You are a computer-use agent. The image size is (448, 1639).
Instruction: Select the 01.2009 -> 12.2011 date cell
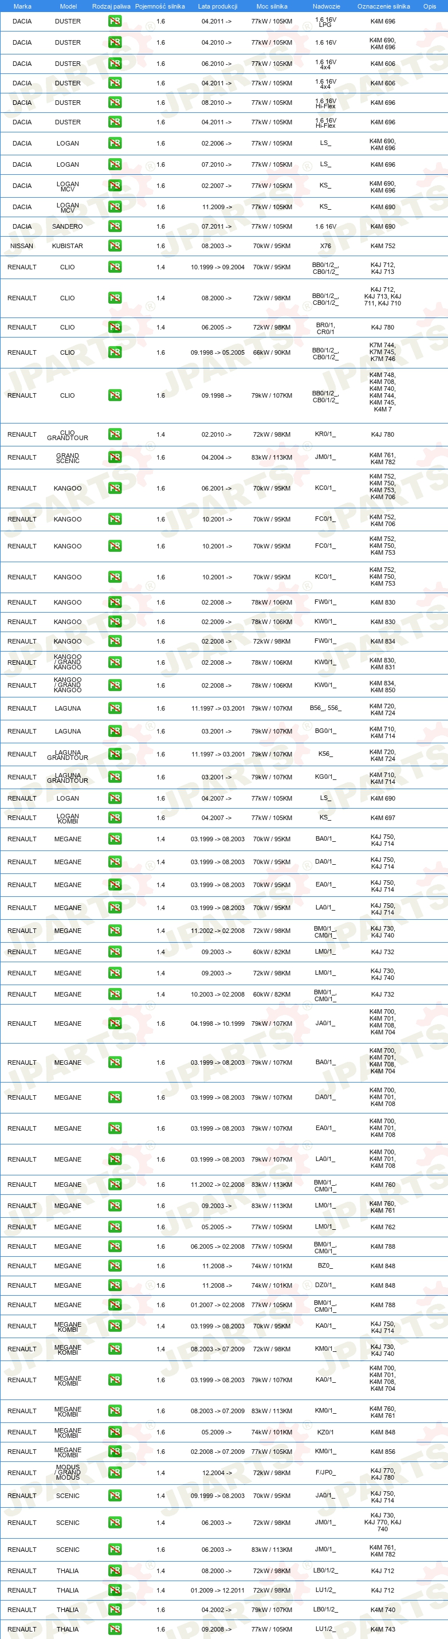tap(218, 1590)
